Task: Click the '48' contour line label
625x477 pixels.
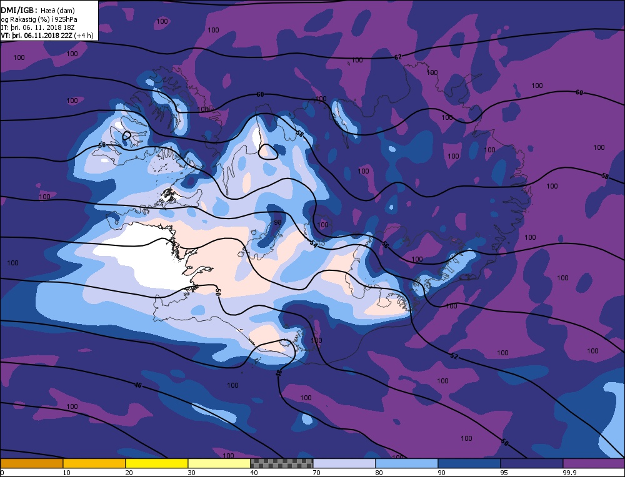Action: tap(279, 373)
